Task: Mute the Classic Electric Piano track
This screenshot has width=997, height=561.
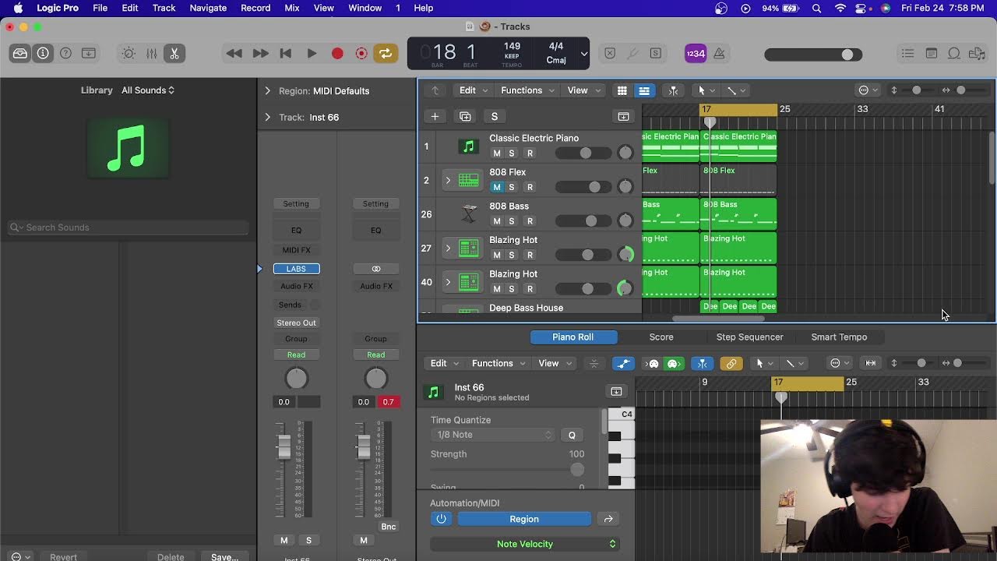Action: point(497,153)
